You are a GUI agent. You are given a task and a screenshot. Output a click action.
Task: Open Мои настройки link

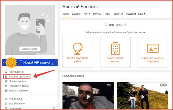click(17, 81)
